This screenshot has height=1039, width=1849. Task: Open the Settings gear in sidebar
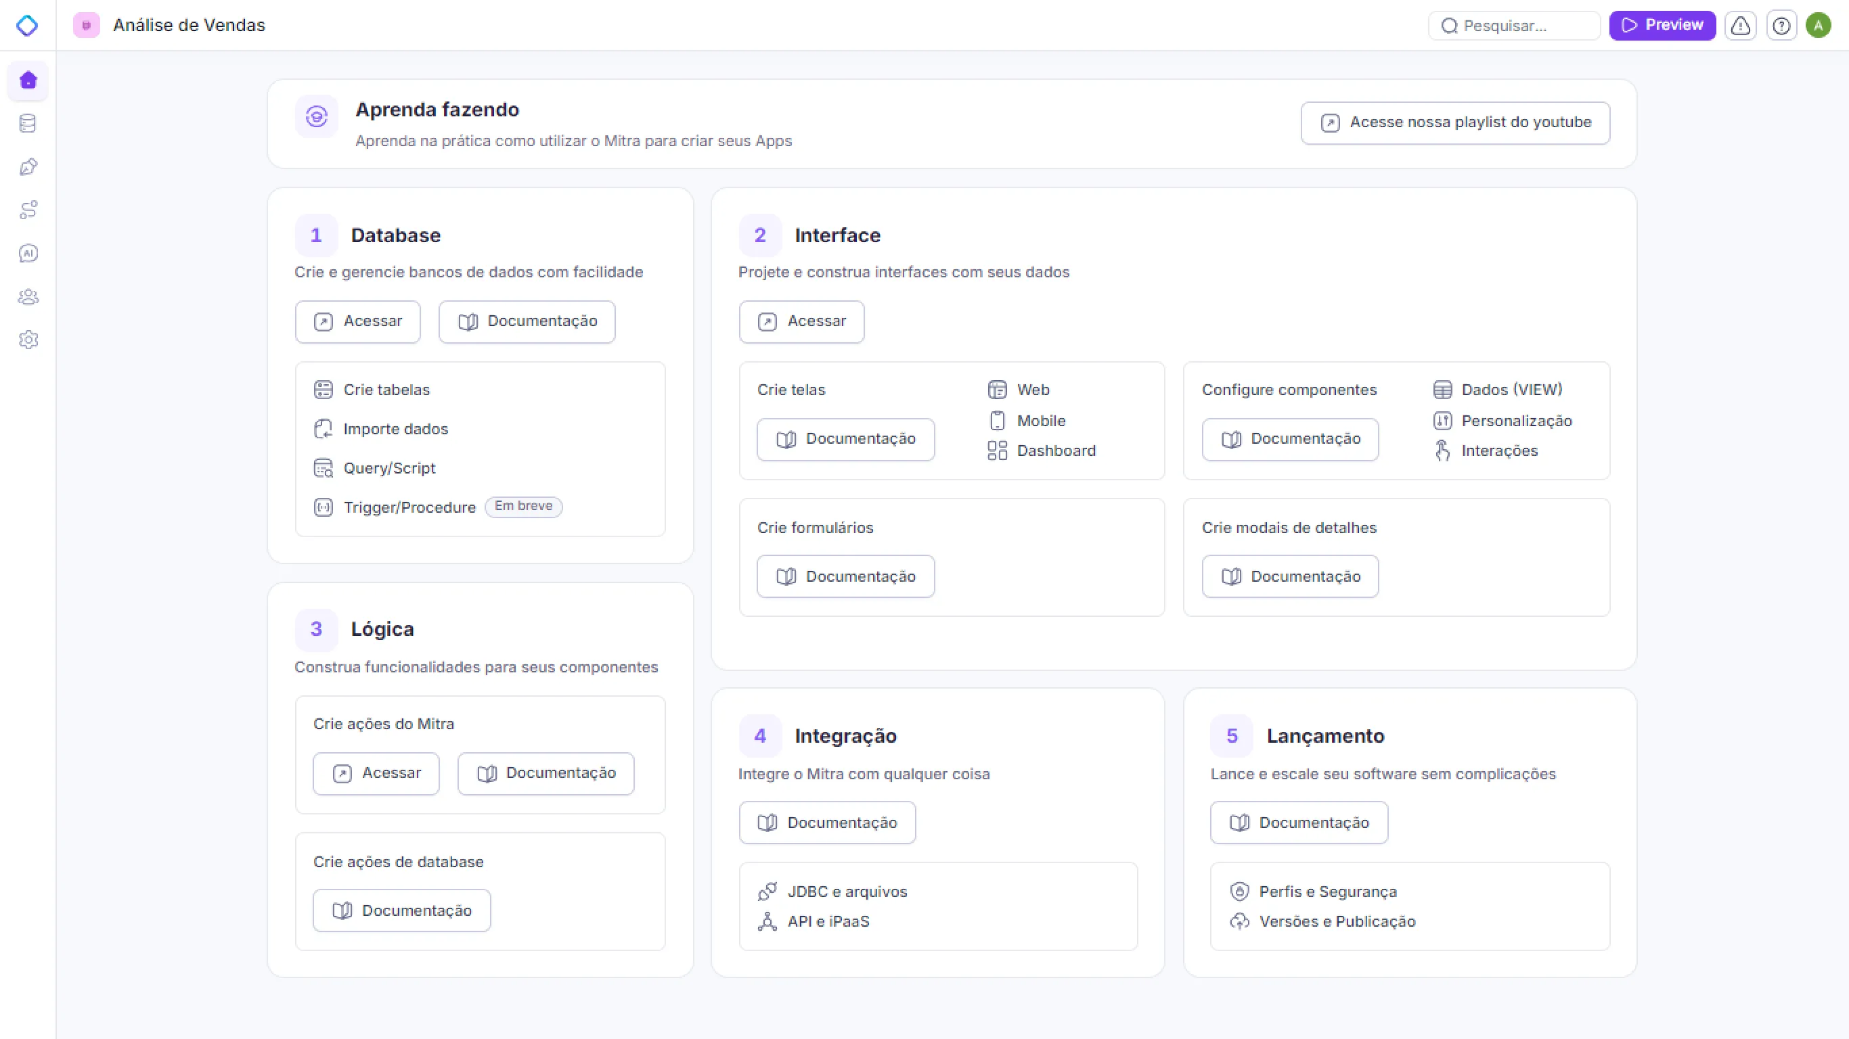tap(28, 340)
